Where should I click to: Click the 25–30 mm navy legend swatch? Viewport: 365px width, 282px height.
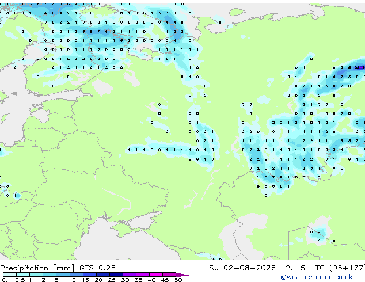tap(116, 275)
